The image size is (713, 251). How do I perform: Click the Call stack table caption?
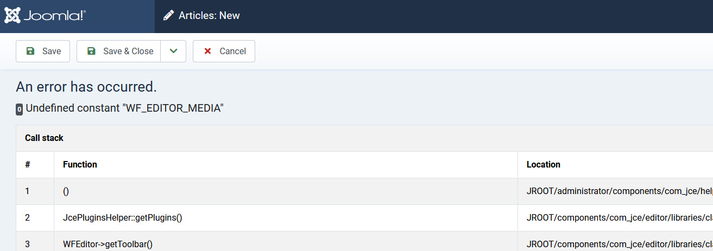[x=44, y=138]
